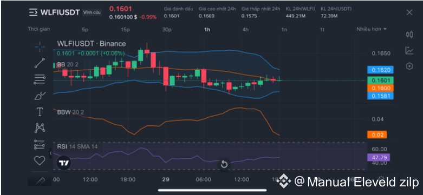Click the blue 0.1581 lower band label

[x=380, y=96]
